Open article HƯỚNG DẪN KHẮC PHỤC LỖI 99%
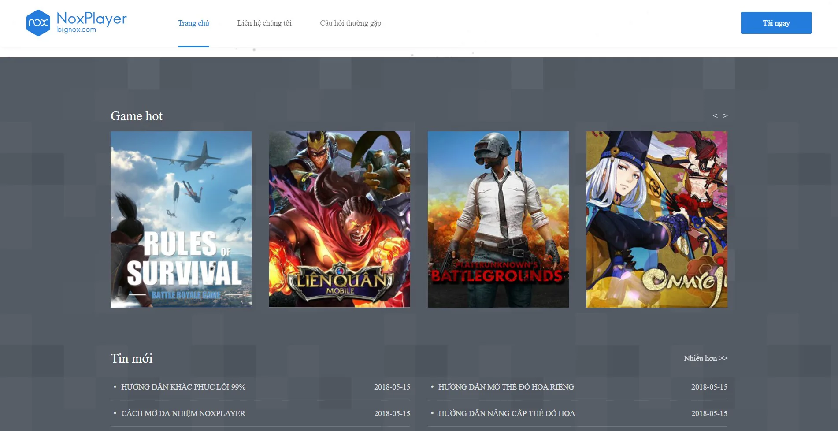Screen dimensions: 838x431 coord(183,387)
